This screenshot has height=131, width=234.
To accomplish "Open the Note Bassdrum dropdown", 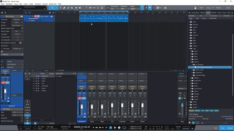I will 15,67.
